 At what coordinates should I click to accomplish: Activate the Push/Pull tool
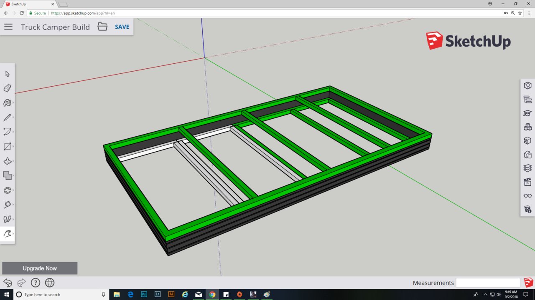point(7,161)
